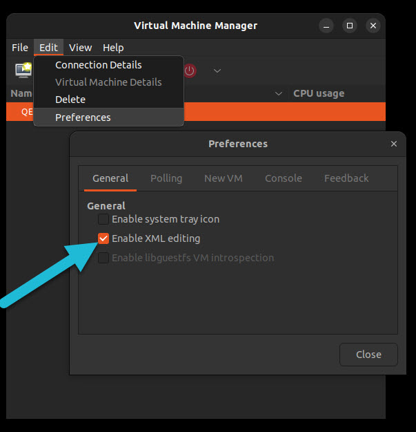Viewport: 416px width, 432px height.
Task: Choose Delete from the Edit menu
Action: [x=108, y=100]
